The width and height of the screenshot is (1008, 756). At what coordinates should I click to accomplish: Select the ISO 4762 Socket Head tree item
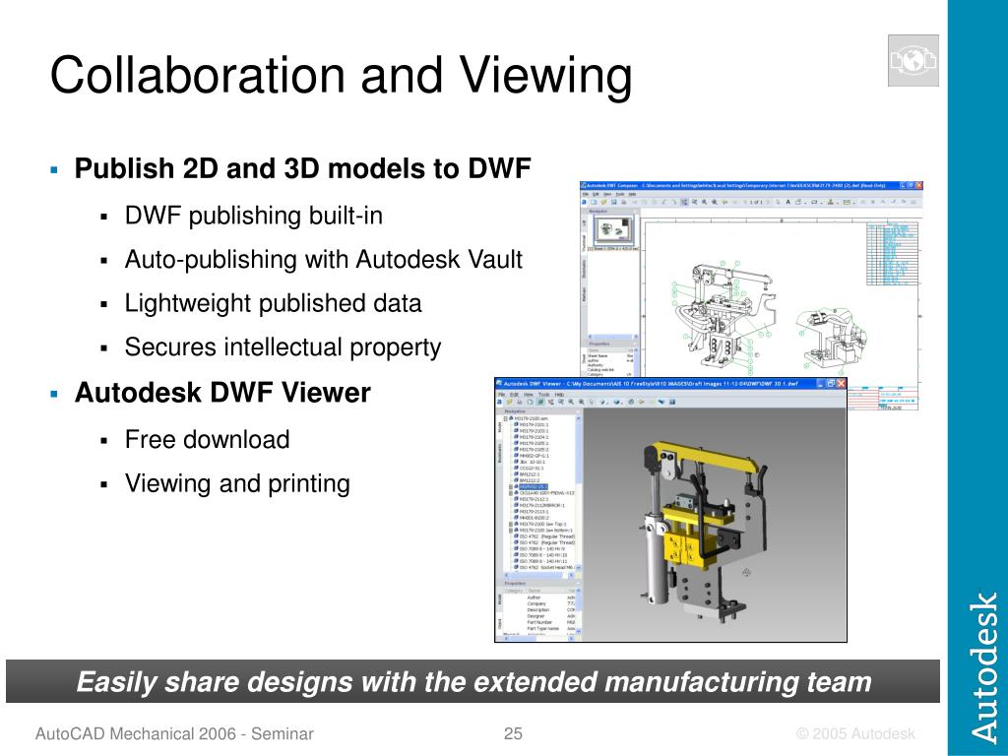[547, 567]
